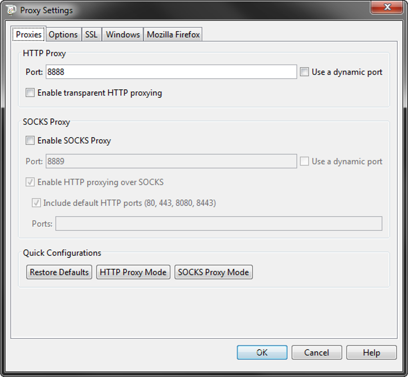
Task: Click the HTTP Proxy port field
Action: click(171, 72)
